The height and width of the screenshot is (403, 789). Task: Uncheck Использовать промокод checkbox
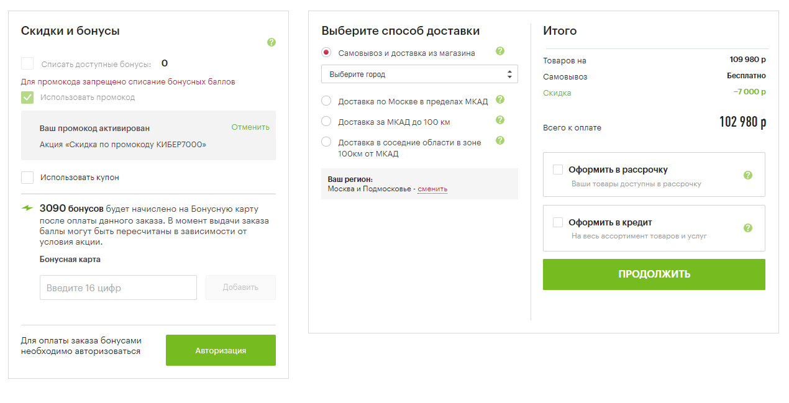27,97
